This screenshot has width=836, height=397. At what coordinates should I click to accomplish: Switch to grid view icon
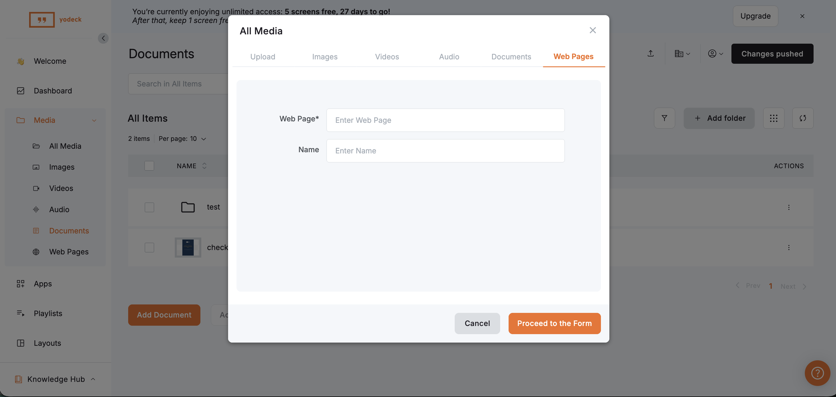[x=773, y=118]
